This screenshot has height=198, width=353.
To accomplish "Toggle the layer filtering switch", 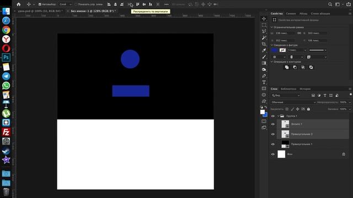I will pyautogui.click(x=351, y=95).
